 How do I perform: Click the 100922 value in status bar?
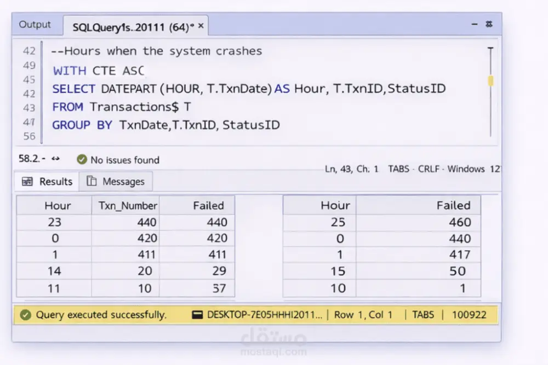(x=469, y=315)
